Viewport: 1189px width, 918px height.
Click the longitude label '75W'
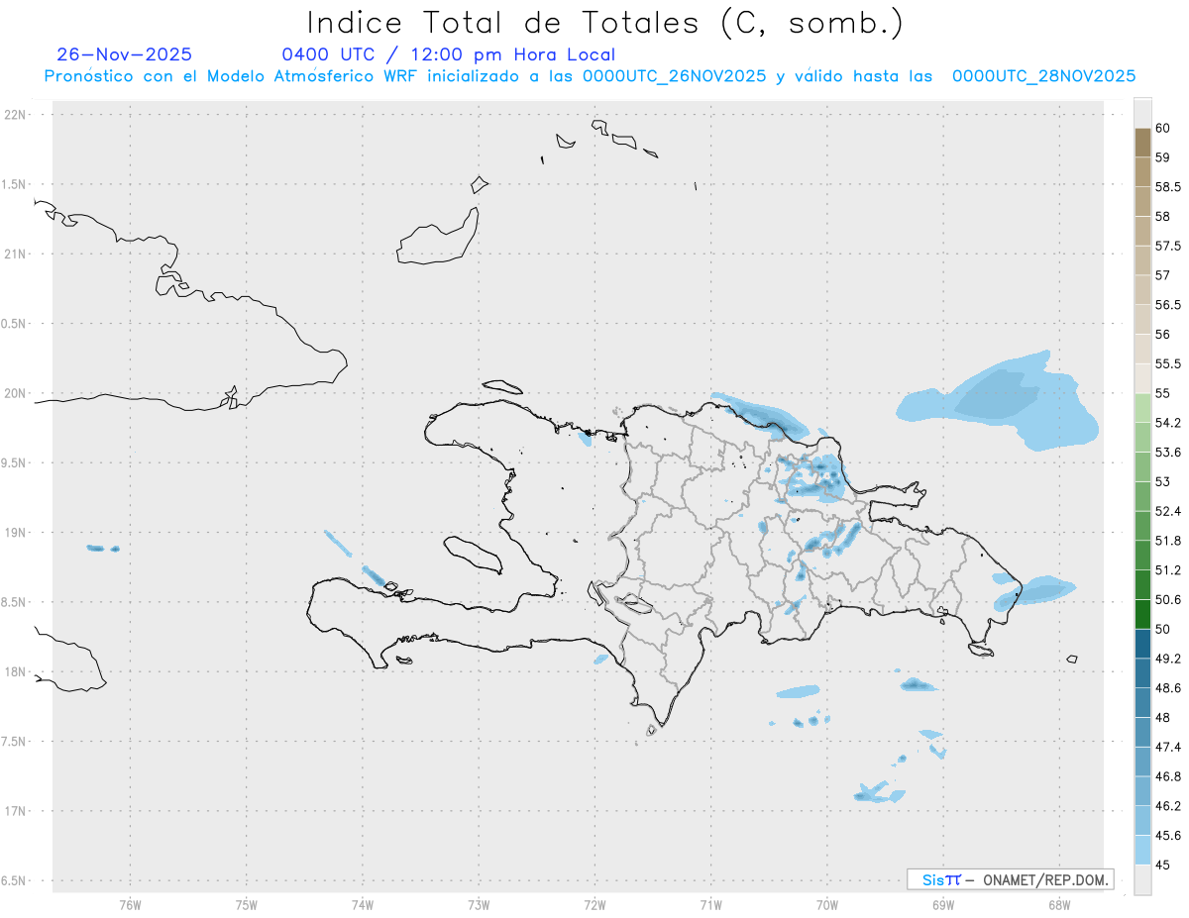pyautogui.click(x=247, y=904)
